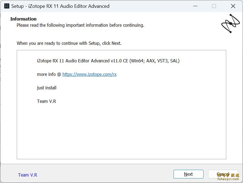This screenshot has height=183, width=243.
Task: Click the 'Please read the following important information' text
Action: 81,25
